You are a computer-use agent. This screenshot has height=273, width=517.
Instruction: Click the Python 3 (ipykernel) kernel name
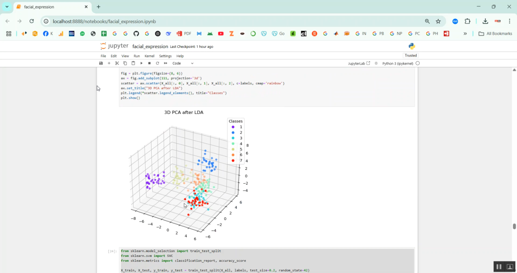click(x=397, y=63)
